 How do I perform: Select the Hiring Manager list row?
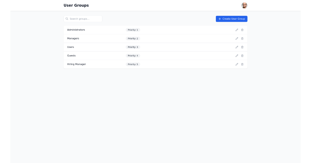pos(155,64)
